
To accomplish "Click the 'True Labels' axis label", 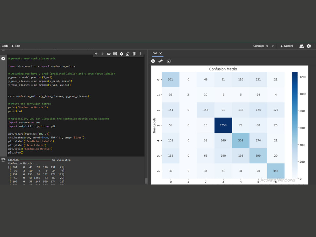I will coord(155,125).
